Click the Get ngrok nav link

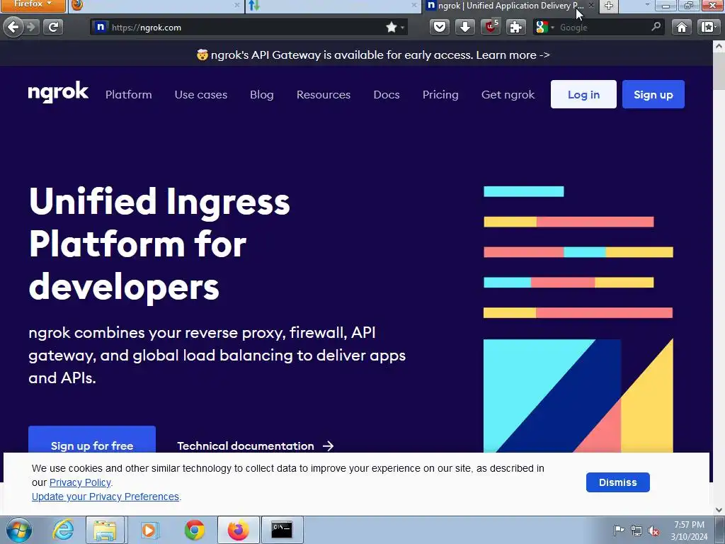508,94
